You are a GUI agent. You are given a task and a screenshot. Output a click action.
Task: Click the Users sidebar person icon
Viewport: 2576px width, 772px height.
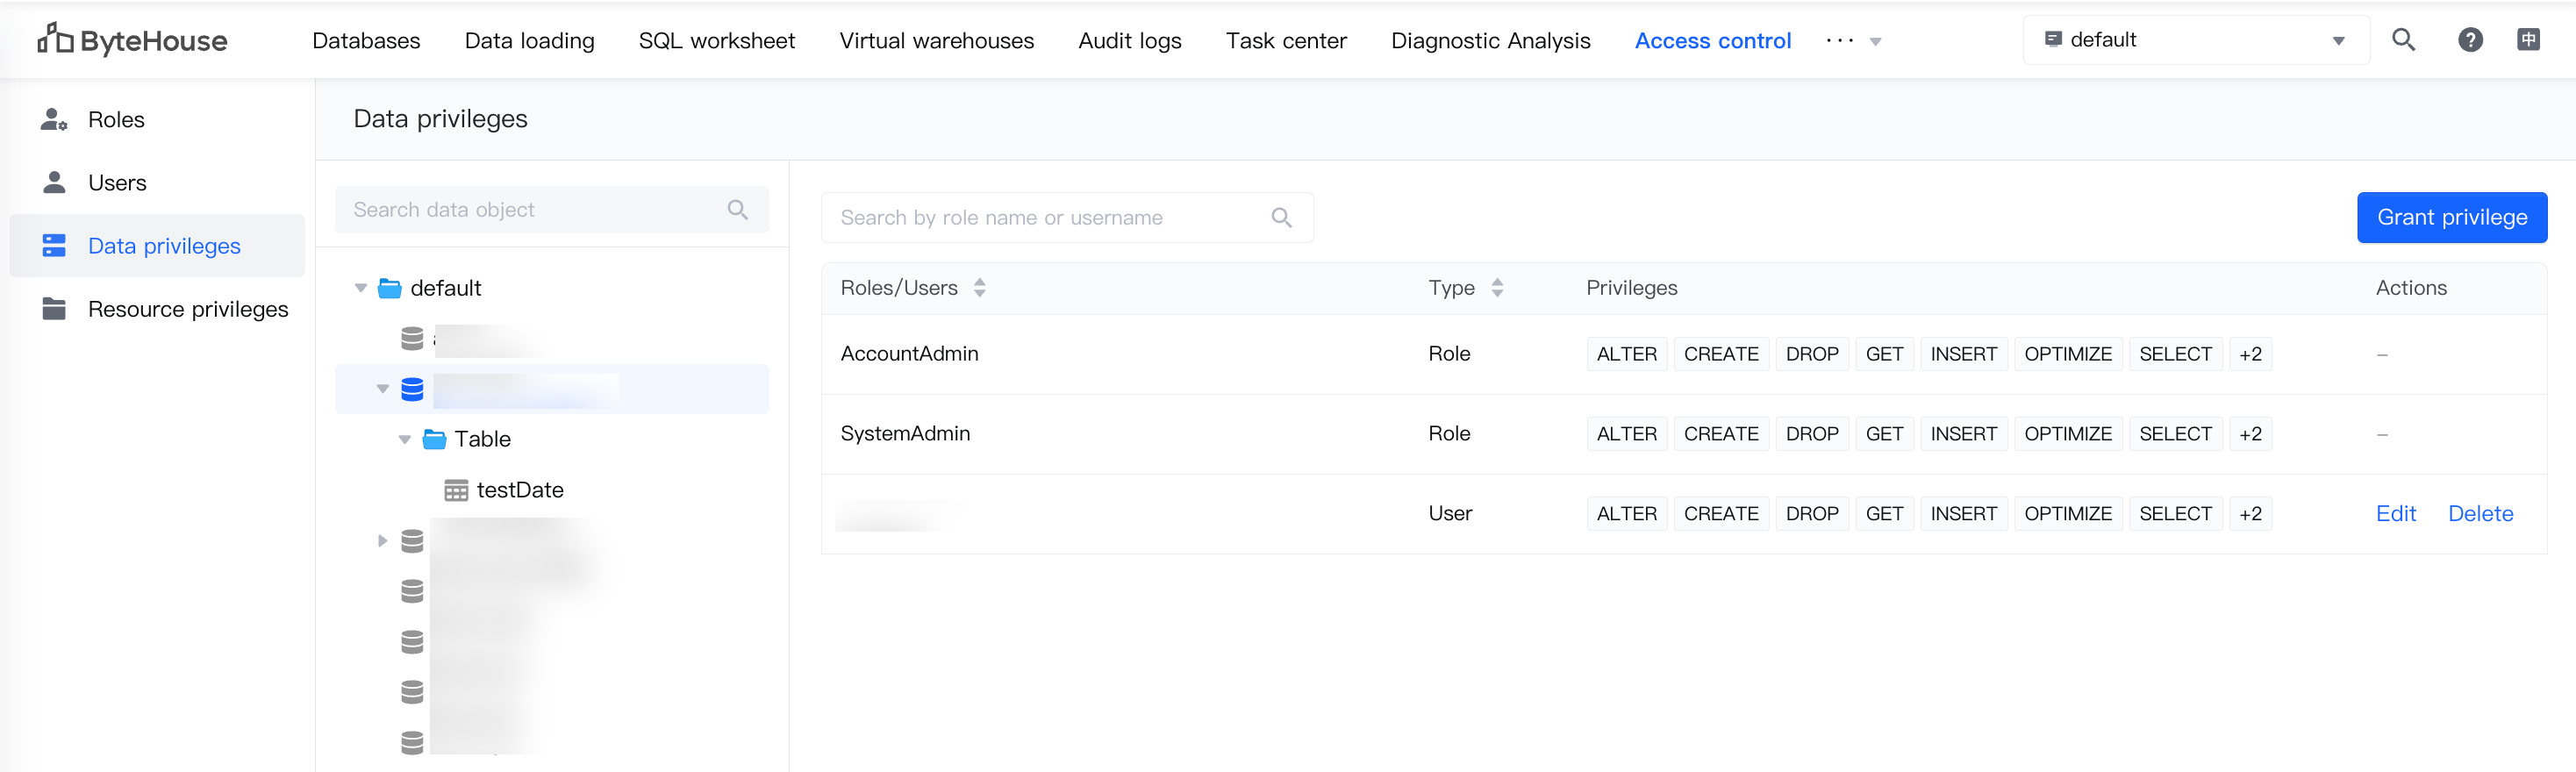tap(54, 183)
